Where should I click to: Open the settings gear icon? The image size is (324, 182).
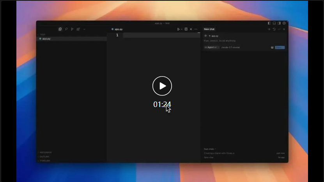(284, 23)
